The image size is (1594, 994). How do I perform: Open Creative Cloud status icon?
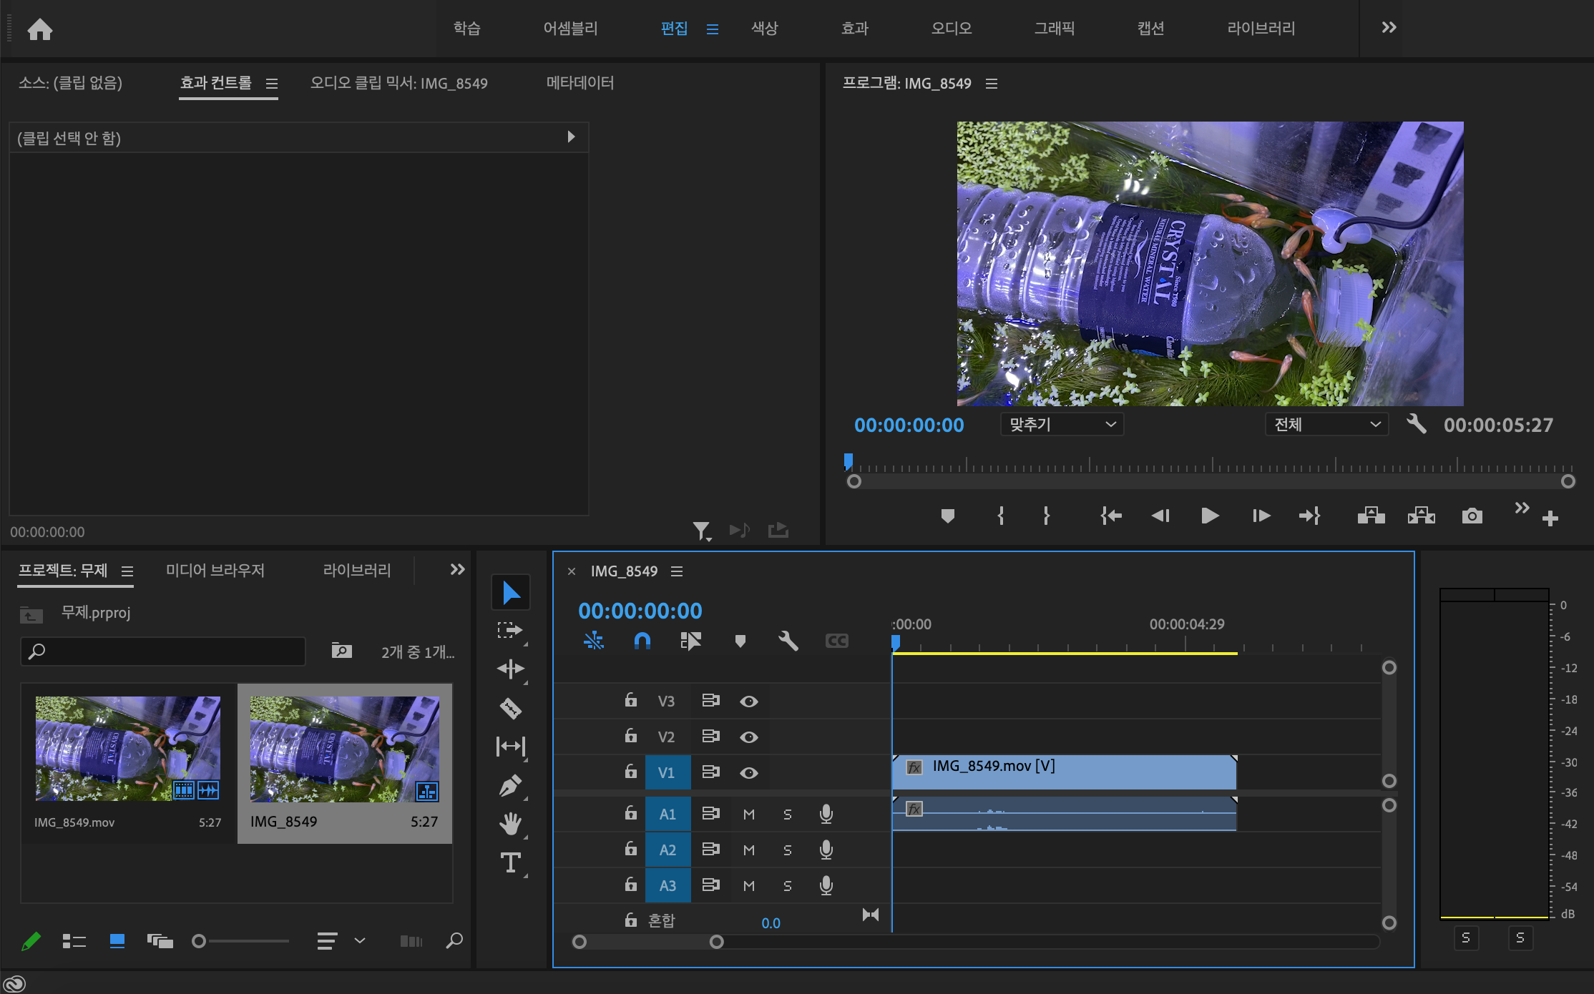click(14, 984)
